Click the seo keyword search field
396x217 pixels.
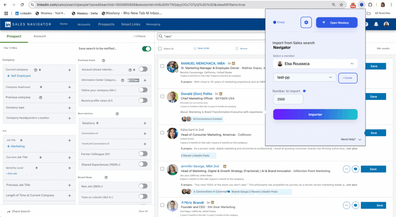point(211,36)
